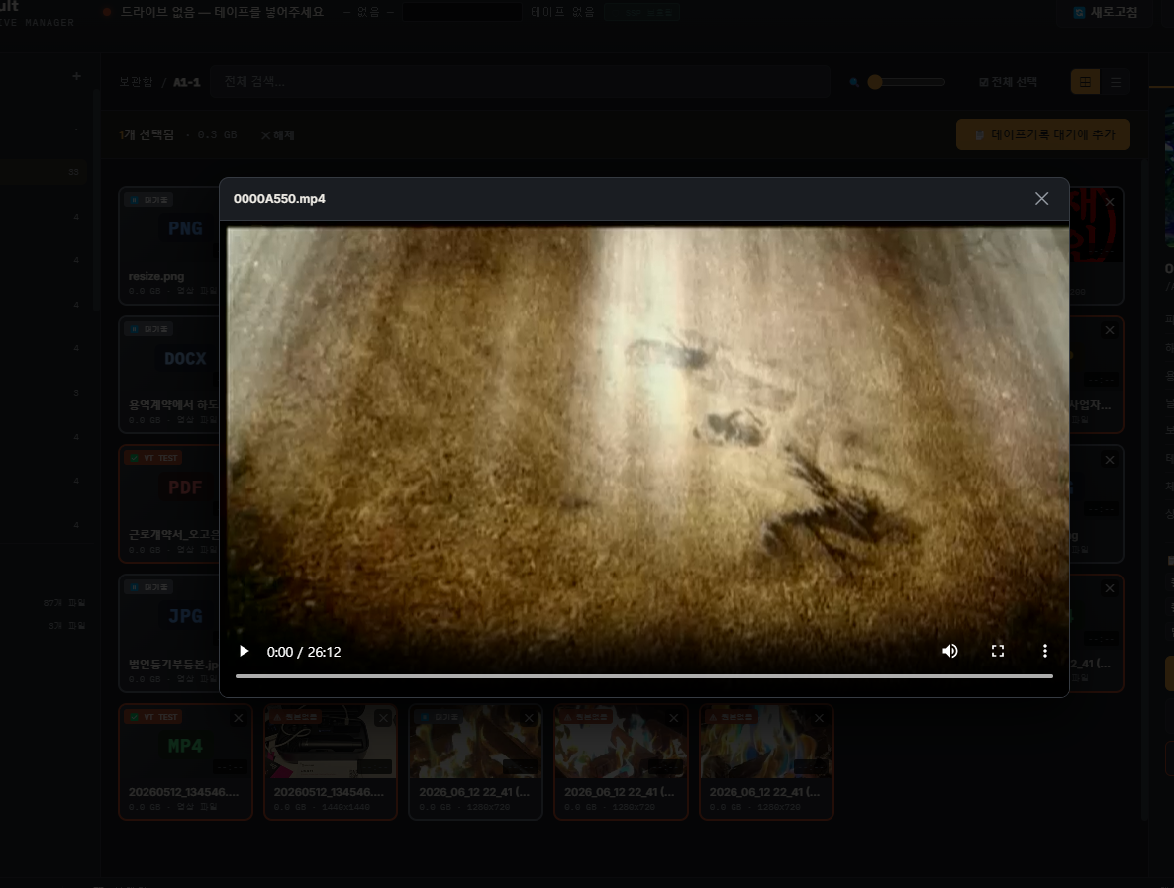
Task: Click the magnifier icon beside the size slider
Action: tap(854, 82)
